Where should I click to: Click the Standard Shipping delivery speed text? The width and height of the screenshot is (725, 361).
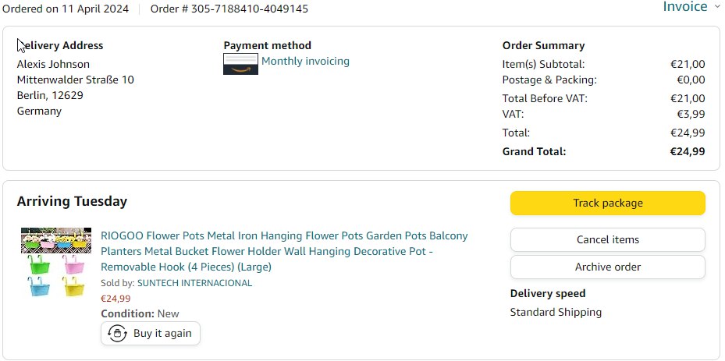(556, 312)
